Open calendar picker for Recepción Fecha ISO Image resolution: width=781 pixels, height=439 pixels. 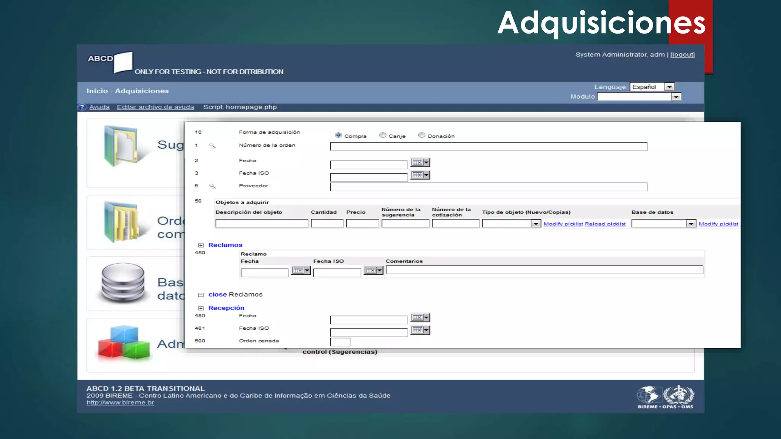click(x=420, y=330)
